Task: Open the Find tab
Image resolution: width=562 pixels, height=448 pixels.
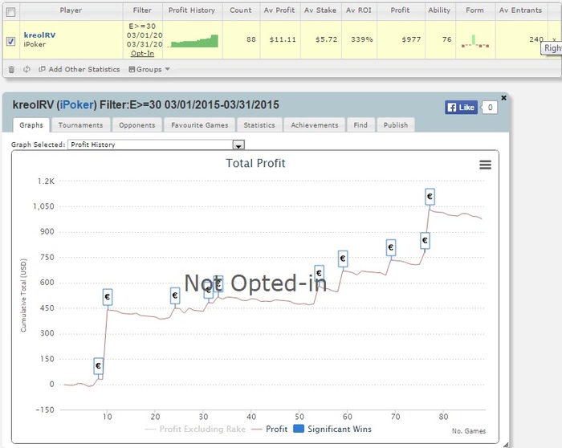Action: coord(360,125)
